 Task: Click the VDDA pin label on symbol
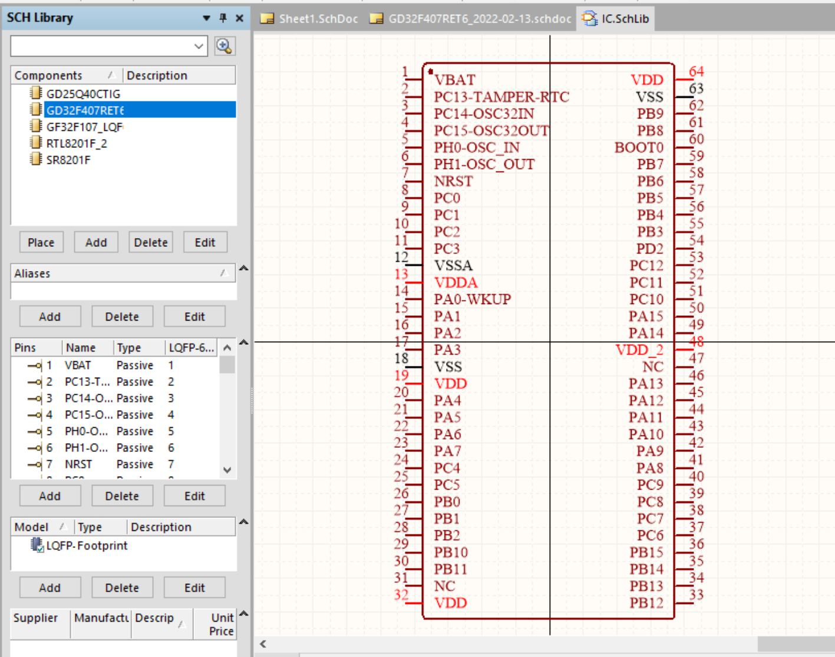coord(456,283)
